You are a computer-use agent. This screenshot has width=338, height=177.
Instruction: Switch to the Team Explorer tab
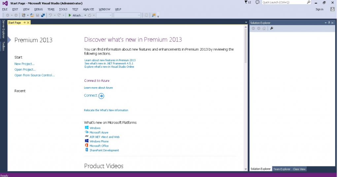coord(282,169)
